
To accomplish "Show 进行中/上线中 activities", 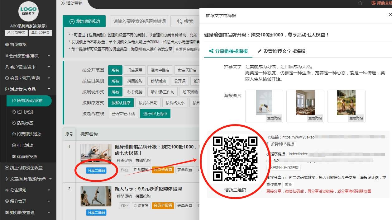I will (x=155, y=114).
